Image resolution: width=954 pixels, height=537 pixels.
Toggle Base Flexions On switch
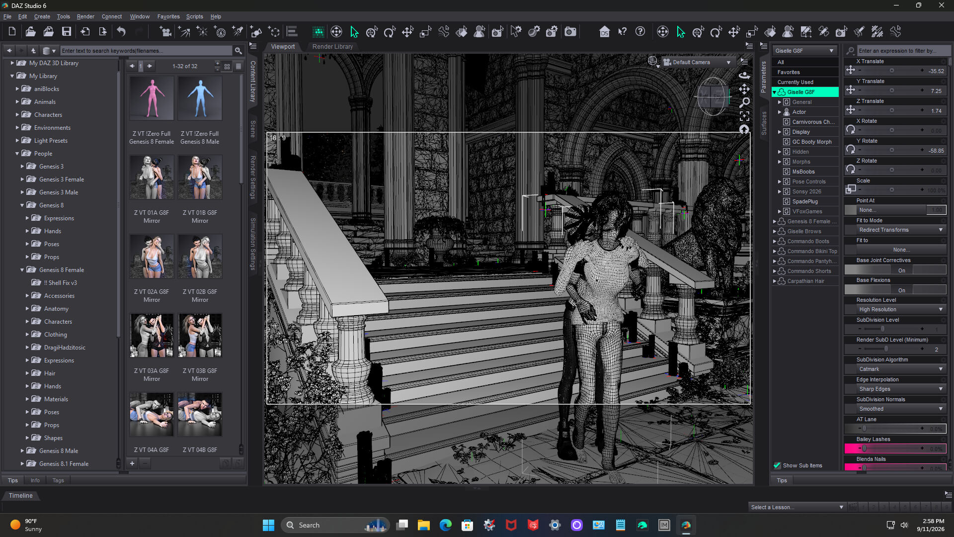895,290
